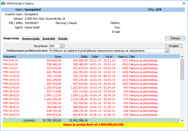Click scrollbar down arrow in invoice list
This screenshot has height=131, width=188.
coord(182,120)
